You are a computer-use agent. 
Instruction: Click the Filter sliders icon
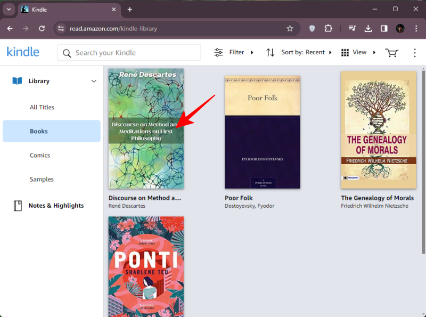click(x=218, y=52)
